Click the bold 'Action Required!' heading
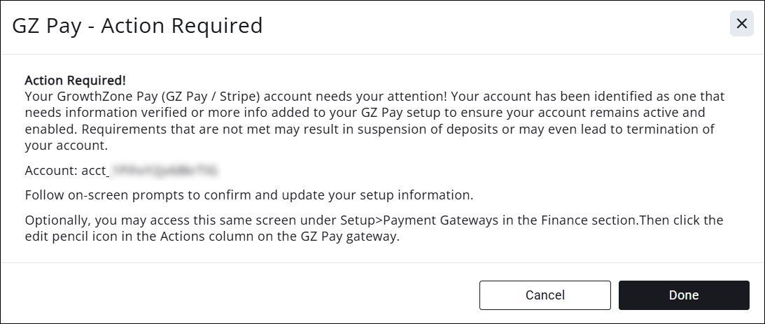 point(75,80)
